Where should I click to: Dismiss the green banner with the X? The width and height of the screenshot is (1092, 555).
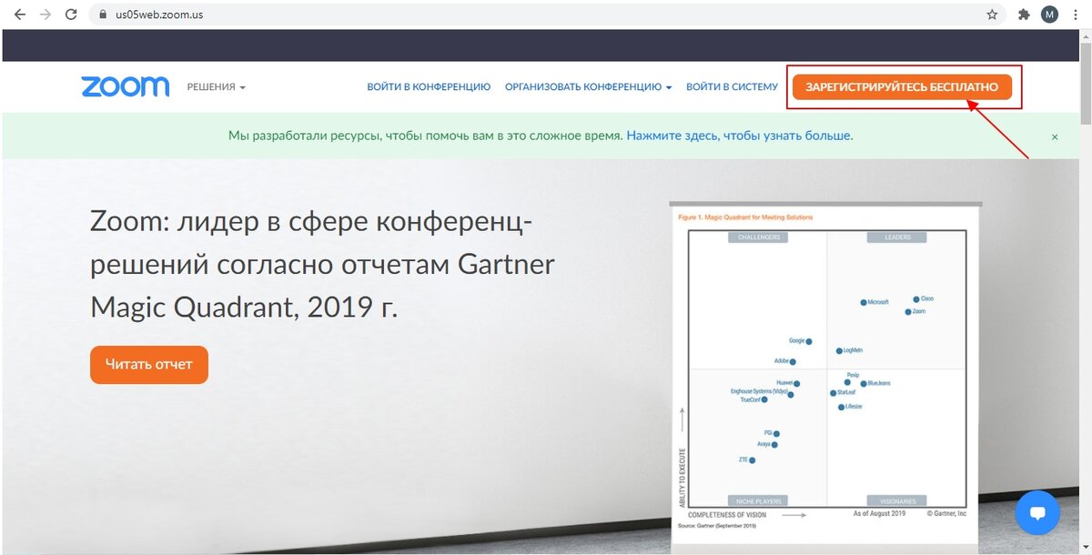(x=1055, y=136)
